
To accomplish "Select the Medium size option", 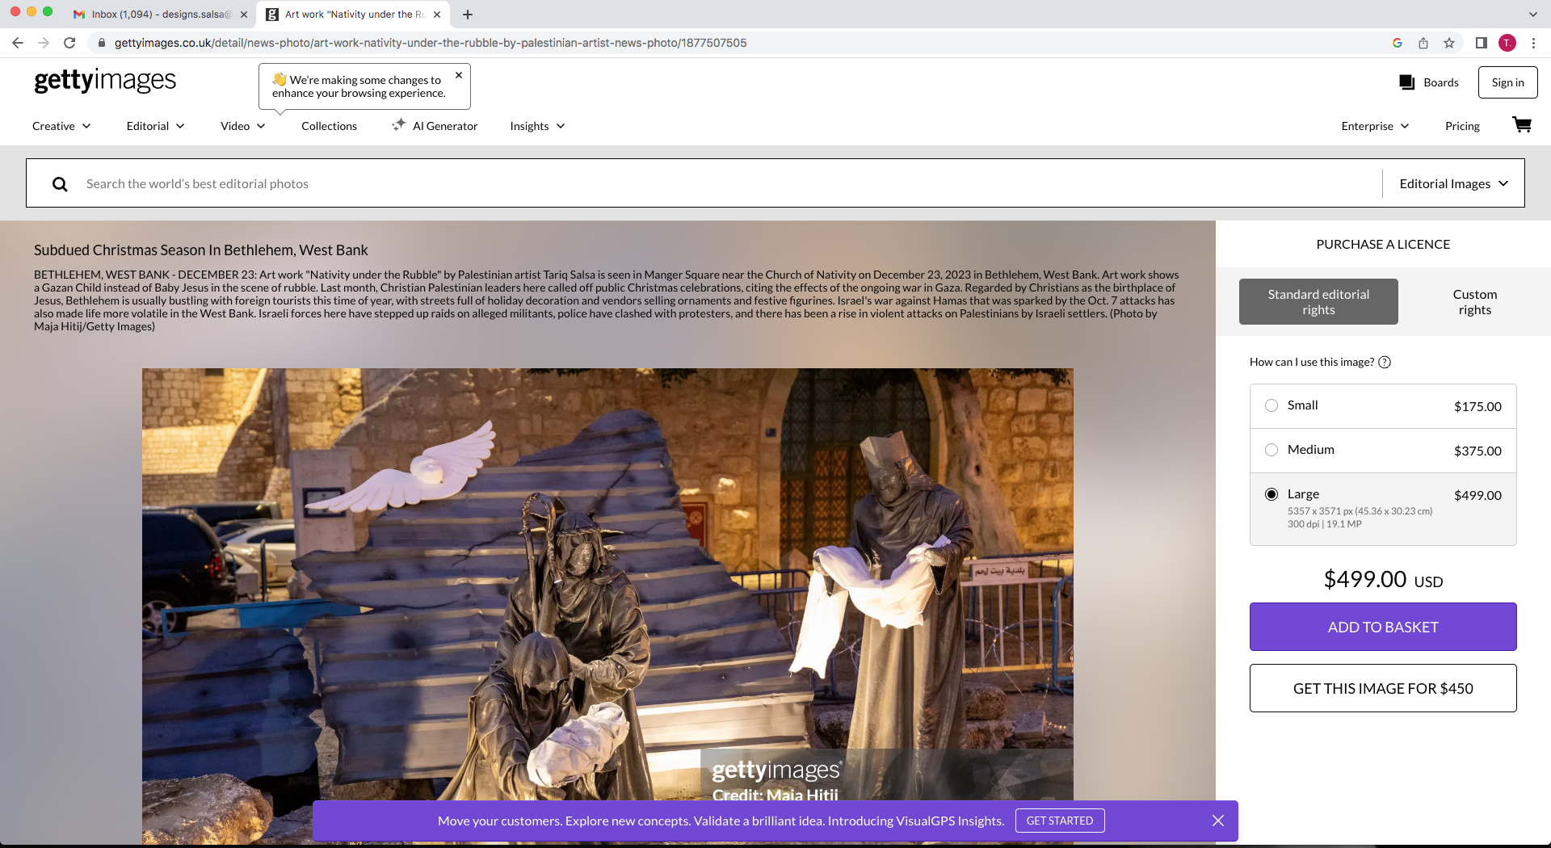I will point(1271,450).
